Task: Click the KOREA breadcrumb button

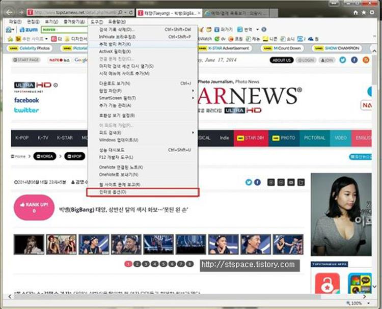Action: click(45, 156)
